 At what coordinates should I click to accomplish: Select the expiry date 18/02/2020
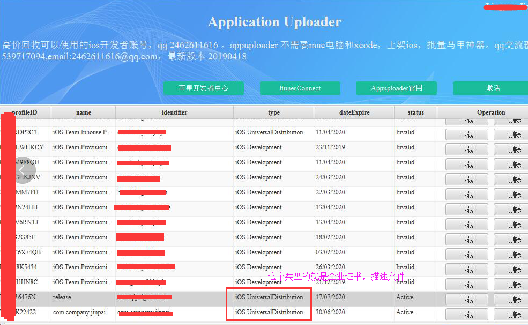[330, 237]
